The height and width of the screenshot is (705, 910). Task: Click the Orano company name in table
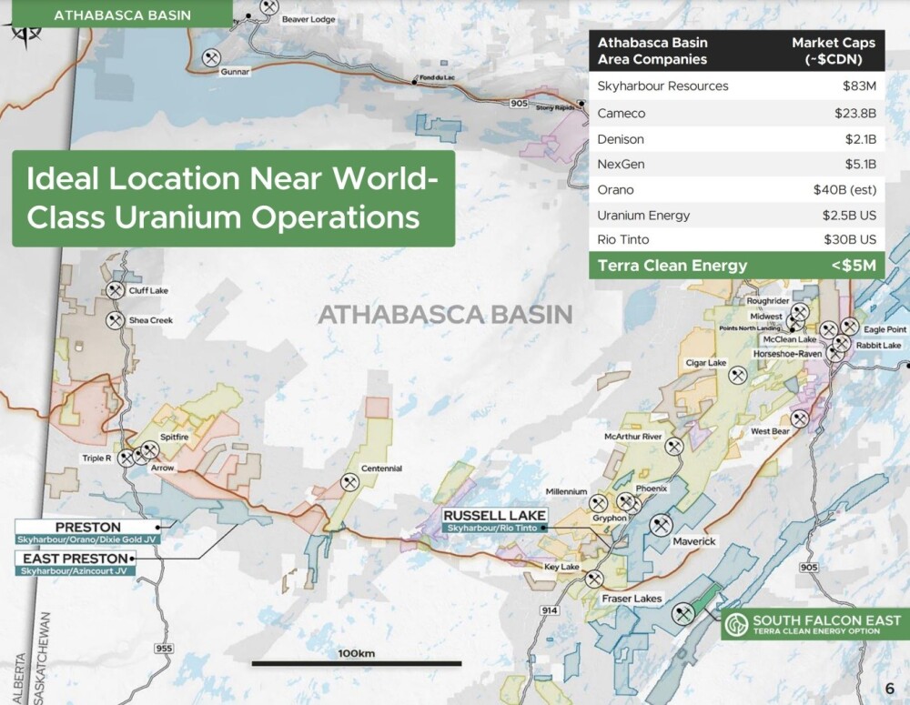pos(615,190)
